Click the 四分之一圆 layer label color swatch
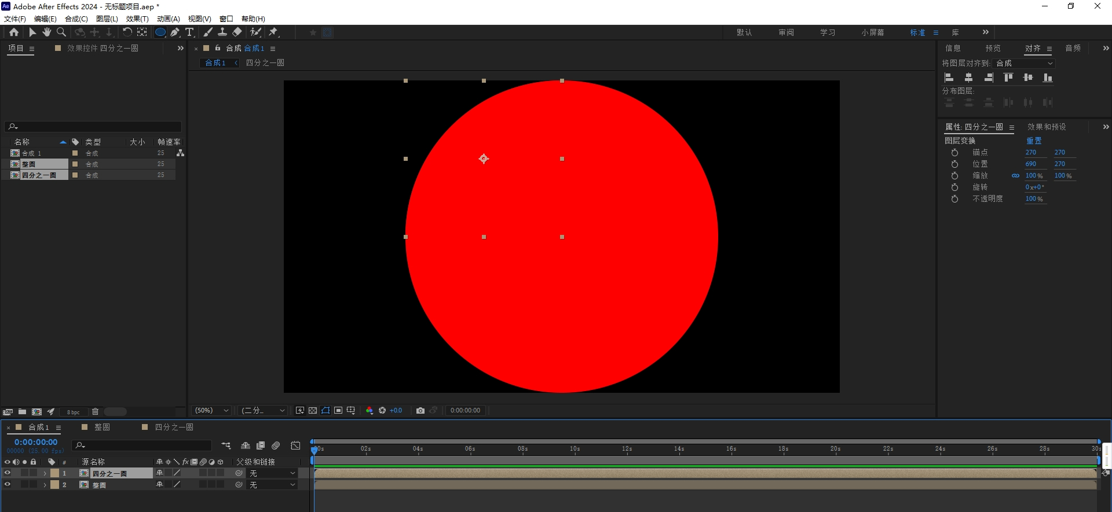This screenshot has height=512, width=1112. [x=54, y=473]
